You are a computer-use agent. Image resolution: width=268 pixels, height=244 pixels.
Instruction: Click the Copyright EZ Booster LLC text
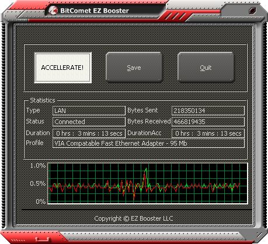click(134, 218)
